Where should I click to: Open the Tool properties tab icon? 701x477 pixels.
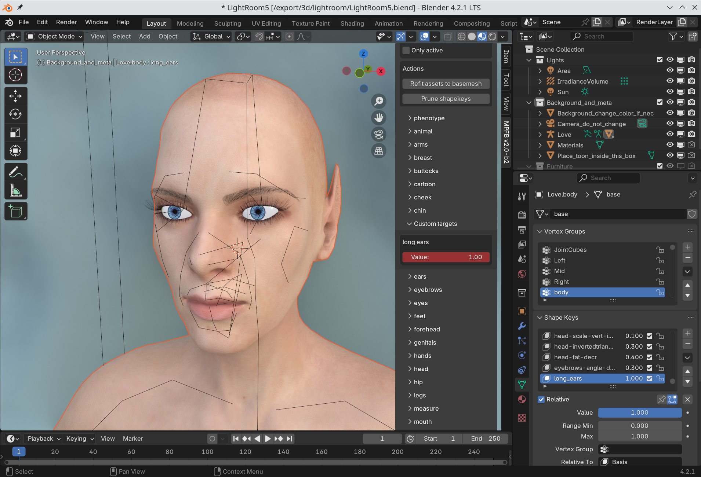[522, 197]
